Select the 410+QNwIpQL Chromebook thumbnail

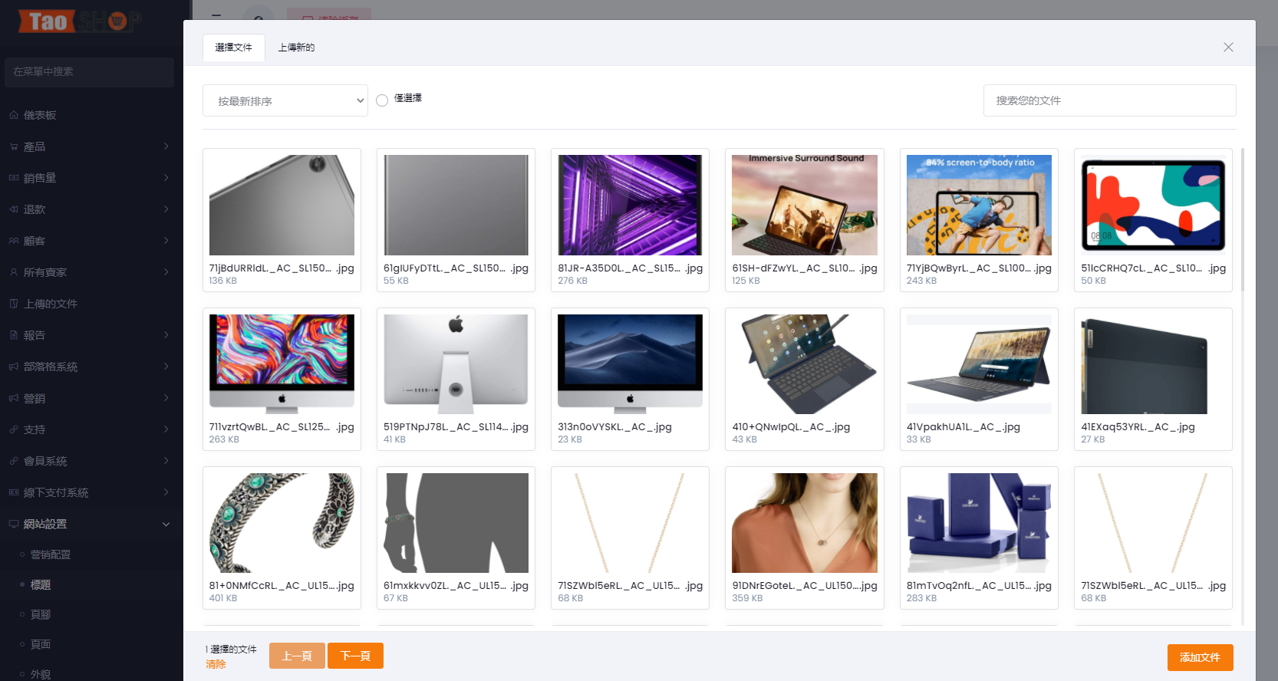point(805,364)
